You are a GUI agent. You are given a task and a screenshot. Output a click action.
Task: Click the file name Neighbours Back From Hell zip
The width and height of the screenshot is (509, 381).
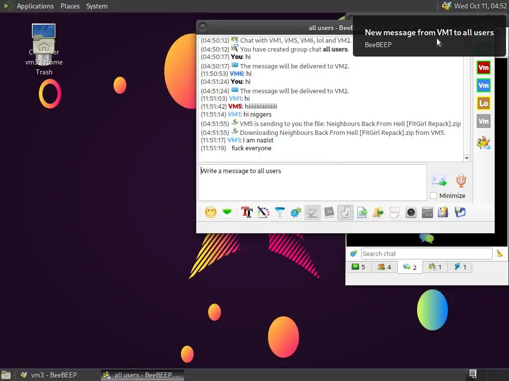pos(394,124)
